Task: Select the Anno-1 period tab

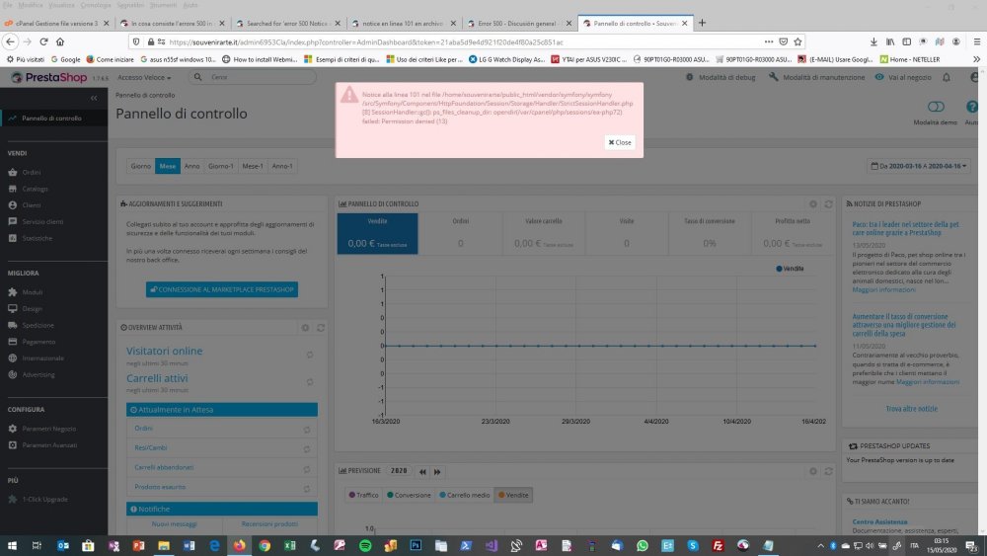Action: tap(282, 166)
